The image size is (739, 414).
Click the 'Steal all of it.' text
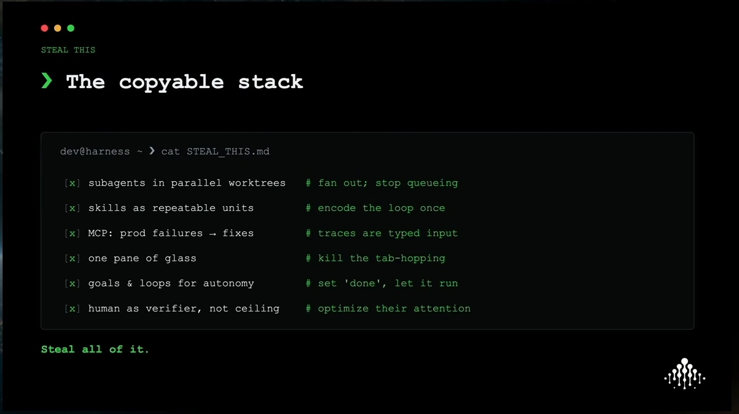click(95, 349)
